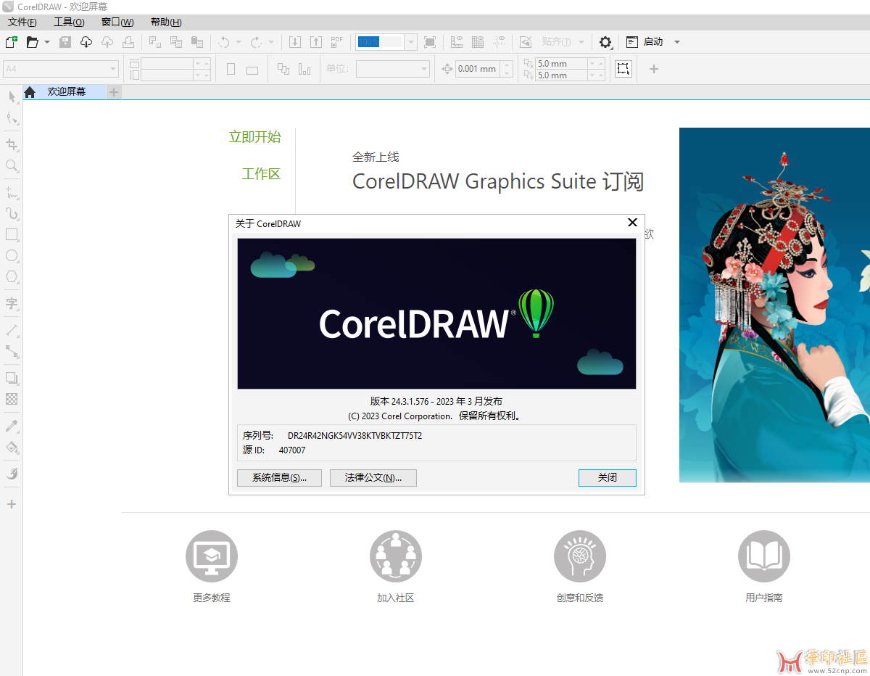Expand the Open icon's dropdown arrow
870x676 pixels.
(47, 42)
